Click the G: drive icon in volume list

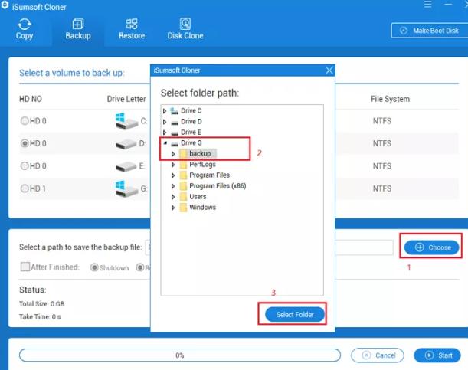coord(126,189)
